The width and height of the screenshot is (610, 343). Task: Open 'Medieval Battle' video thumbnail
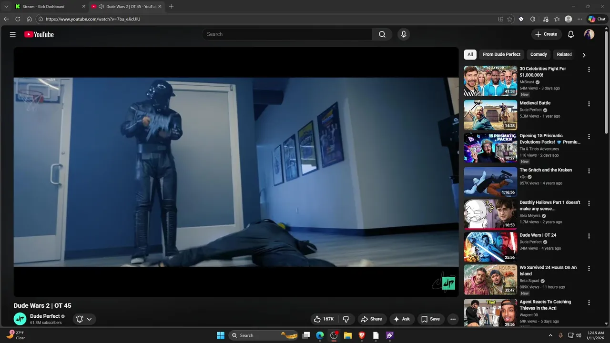click(490, 115)
